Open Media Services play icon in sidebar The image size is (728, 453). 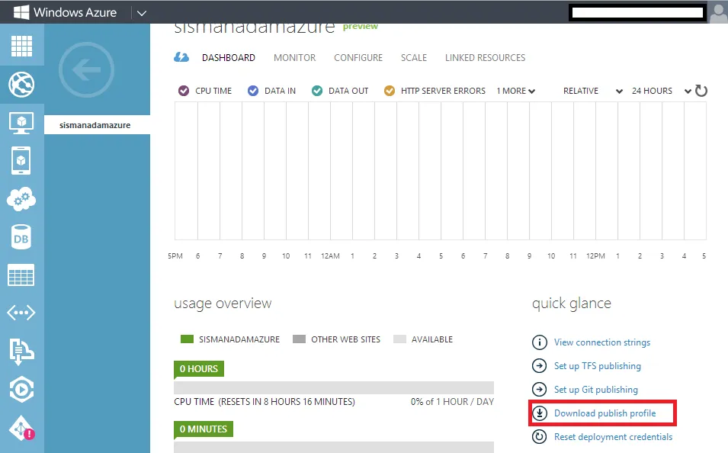coord(21,390)
